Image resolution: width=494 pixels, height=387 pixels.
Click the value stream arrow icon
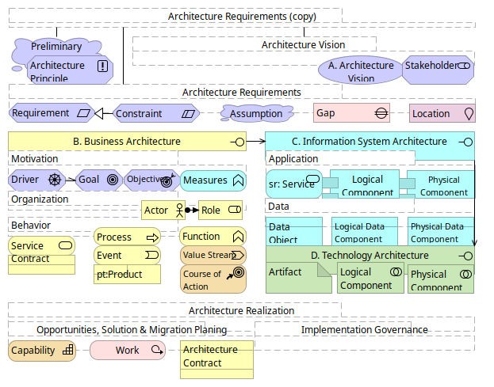coord(238,255)
